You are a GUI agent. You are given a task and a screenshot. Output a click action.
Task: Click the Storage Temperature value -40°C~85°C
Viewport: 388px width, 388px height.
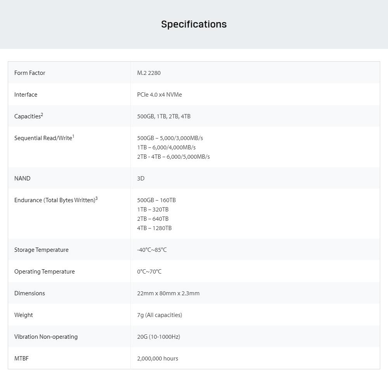coord(152,250)
